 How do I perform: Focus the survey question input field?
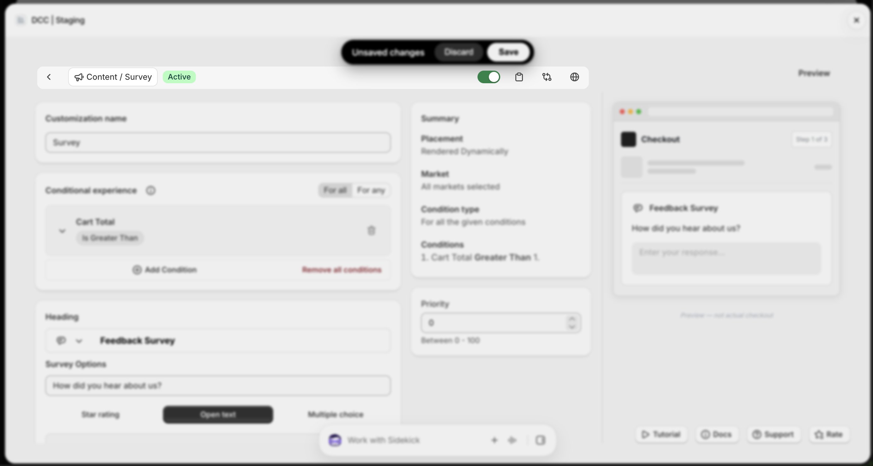(x=218, y=386)
